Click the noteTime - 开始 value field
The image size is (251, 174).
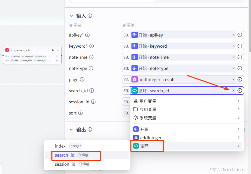183,57
